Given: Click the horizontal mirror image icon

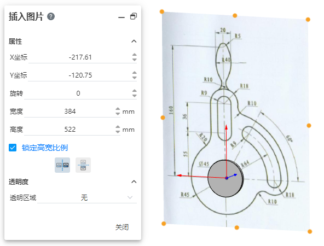Looking at the screenshot, I should tap(62, 165).
